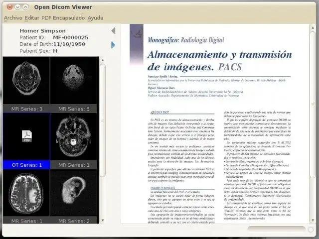Click the thumbnail list scroll down arrow
The width and height of the screenshot is (319, 239).
[103, 220]
